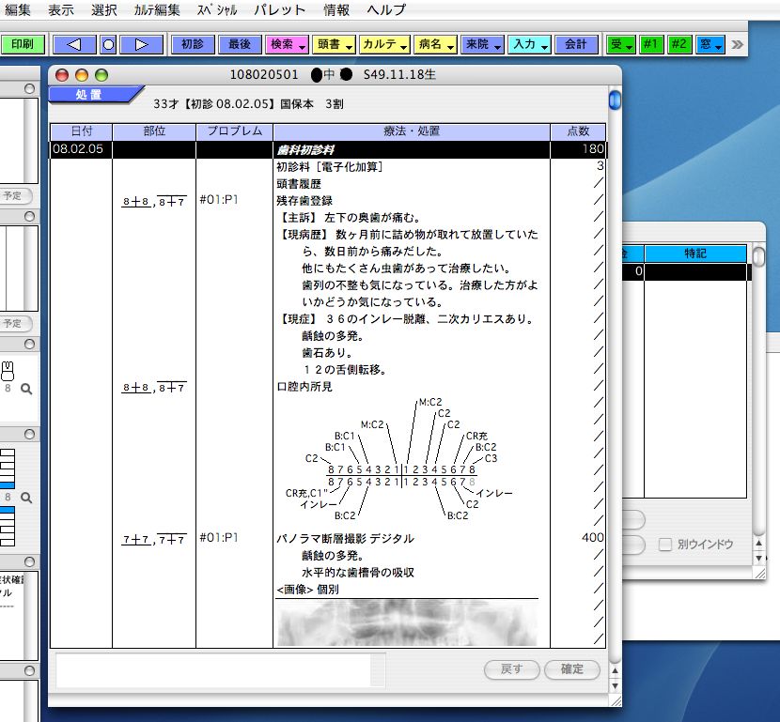Click the green #1 toolbar button
Screen dimensions: 780x722
click(650, 44)
